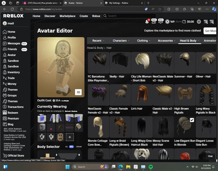Expand the Clothing dropdown tab
Screen dimensions: 218x171
[x=143, y=41]
